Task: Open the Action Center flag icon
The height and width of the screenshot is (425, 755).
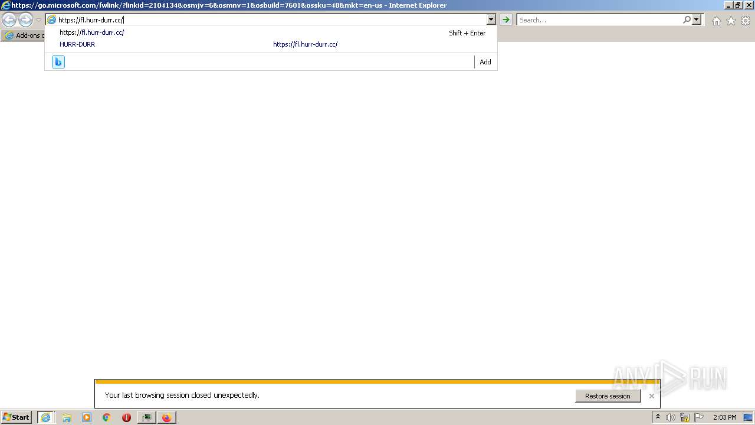Action: click(x=699, y=417)
